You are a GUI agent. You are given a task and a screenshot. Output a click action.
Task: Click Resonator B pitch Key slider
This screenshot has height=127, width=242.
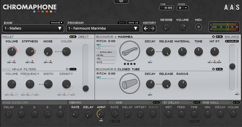click(x=106, y=79)
